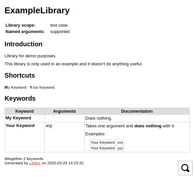
Task: Click the 'yyy' example cell
Action: coord(120,148)
